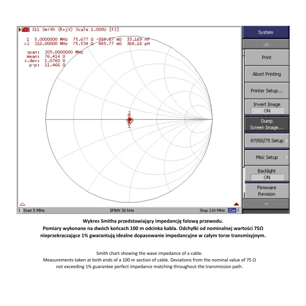
Task: Select the System menu header
Action: pos(266,32)
